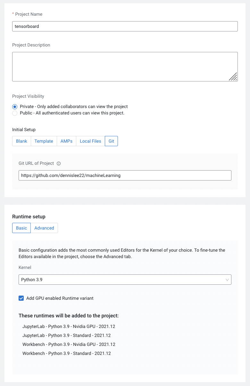This screenshot has height=386, width=250.
Task: Click the Workbench Python 3.9 Standard entry
Action: [66, 353]
